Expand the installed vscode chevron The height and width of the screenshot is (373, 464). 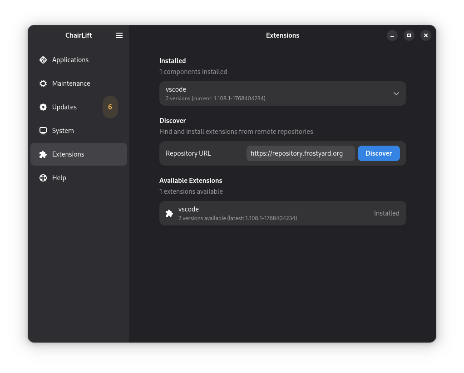(x=396, y=93)
